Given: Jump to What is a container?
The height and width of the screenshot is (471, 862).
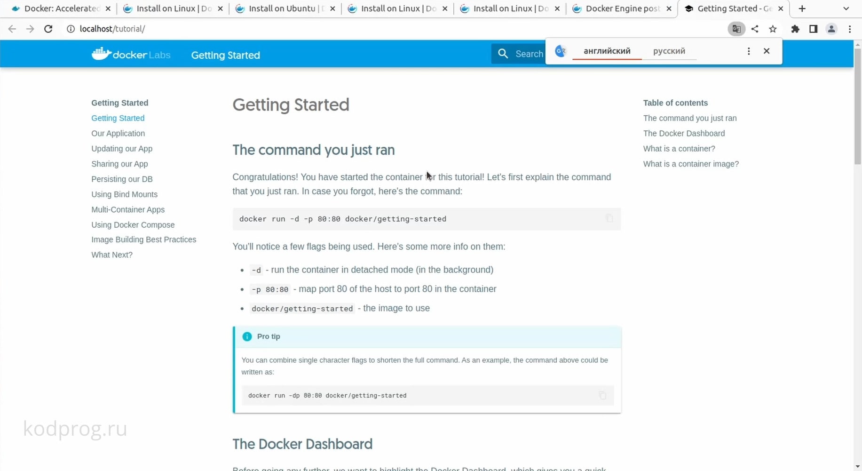Looking at the screenshot, I should pyautogui.click(x=679, y=149).
